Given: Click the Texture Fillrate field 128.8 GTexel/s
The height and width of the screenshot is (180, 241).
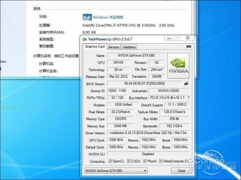Looking at the screenshot, I should [174, 112].
